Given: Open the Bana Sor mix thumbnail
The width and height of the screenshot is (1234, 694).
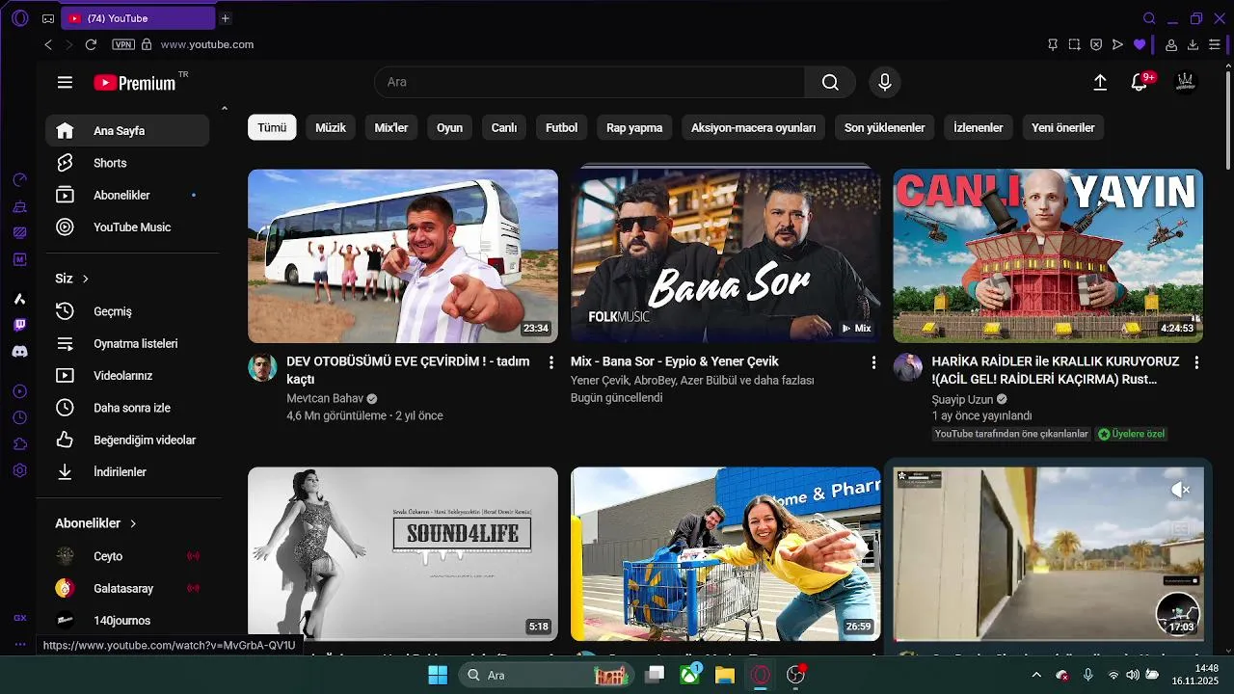Looking at the screenshot, I should tap(725, 255).
